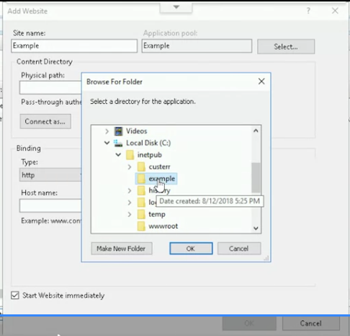Collapse the Local Disk (C:) node
This screenshot has width=350, height=336.
(x=107, y=143)
